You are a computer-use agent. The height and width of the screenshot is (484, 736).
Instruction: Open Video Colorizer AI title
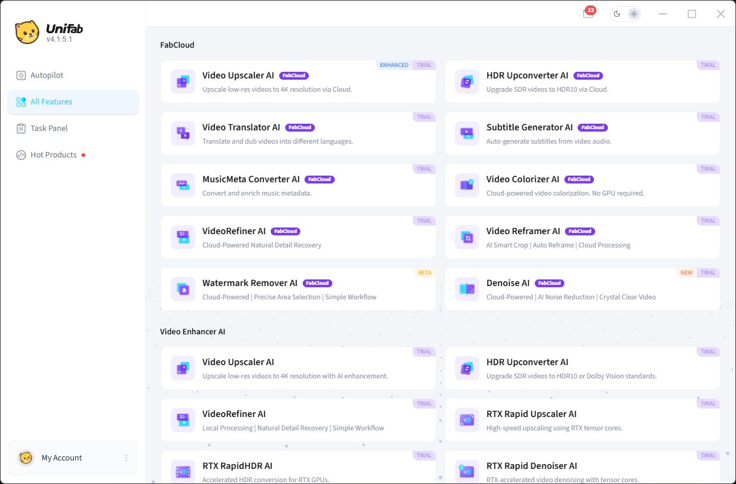(523, 179)
